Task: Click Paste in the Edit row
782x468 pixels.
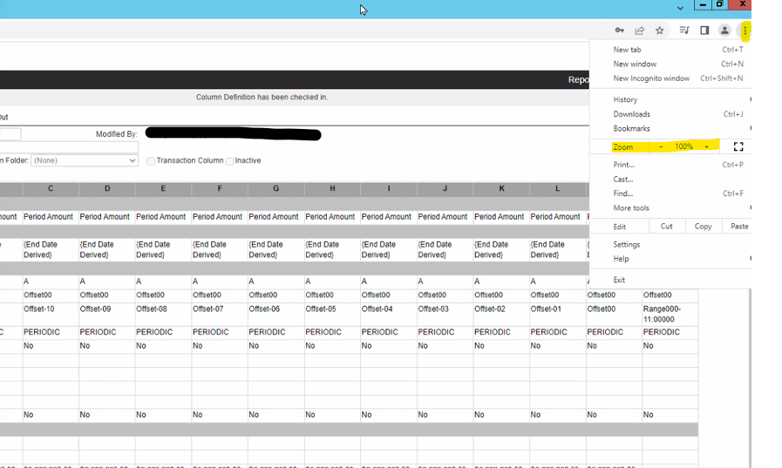Action: click(738, 227)
